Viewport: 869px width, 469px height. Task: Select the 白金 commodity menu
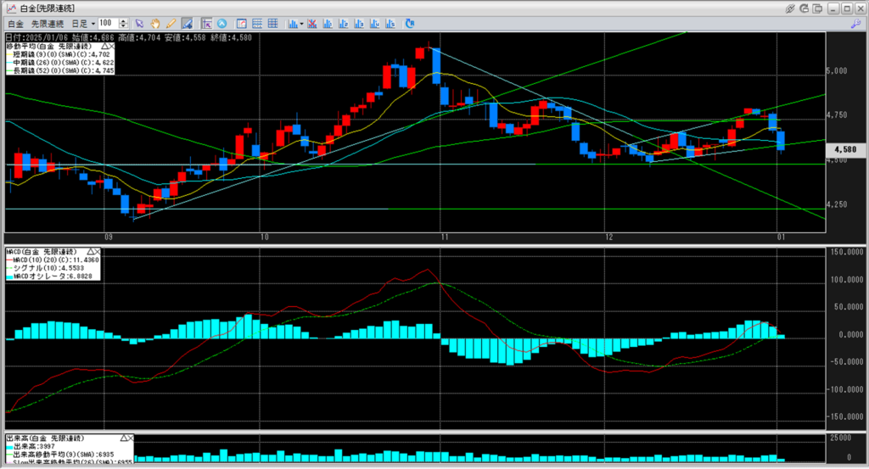[x=14, y=23]
